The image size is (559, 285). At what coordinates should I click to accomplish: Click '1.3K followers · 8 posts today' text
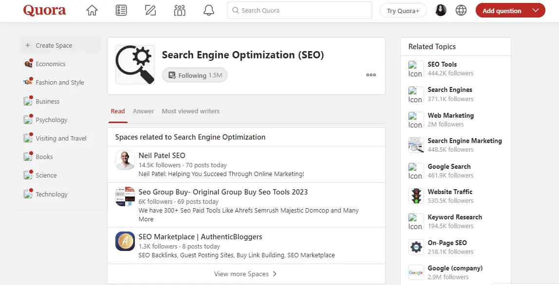pyautogui.click(x=179, y=246)
